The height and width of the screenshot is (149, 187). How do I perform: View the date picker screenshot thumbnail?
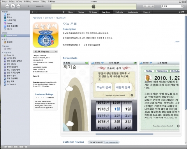click(114, 96)
